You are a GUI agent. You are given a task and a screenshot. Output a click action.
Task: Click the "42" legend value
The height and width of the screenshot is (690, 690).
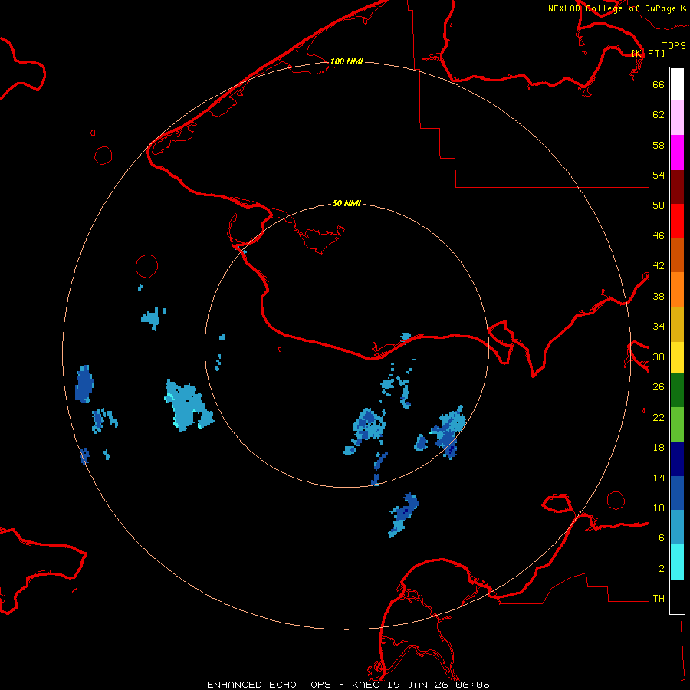click(x=659, y=266)
